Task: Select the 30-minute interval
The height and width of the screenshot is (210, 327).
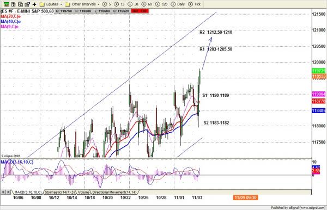Action: pos(133,4)
